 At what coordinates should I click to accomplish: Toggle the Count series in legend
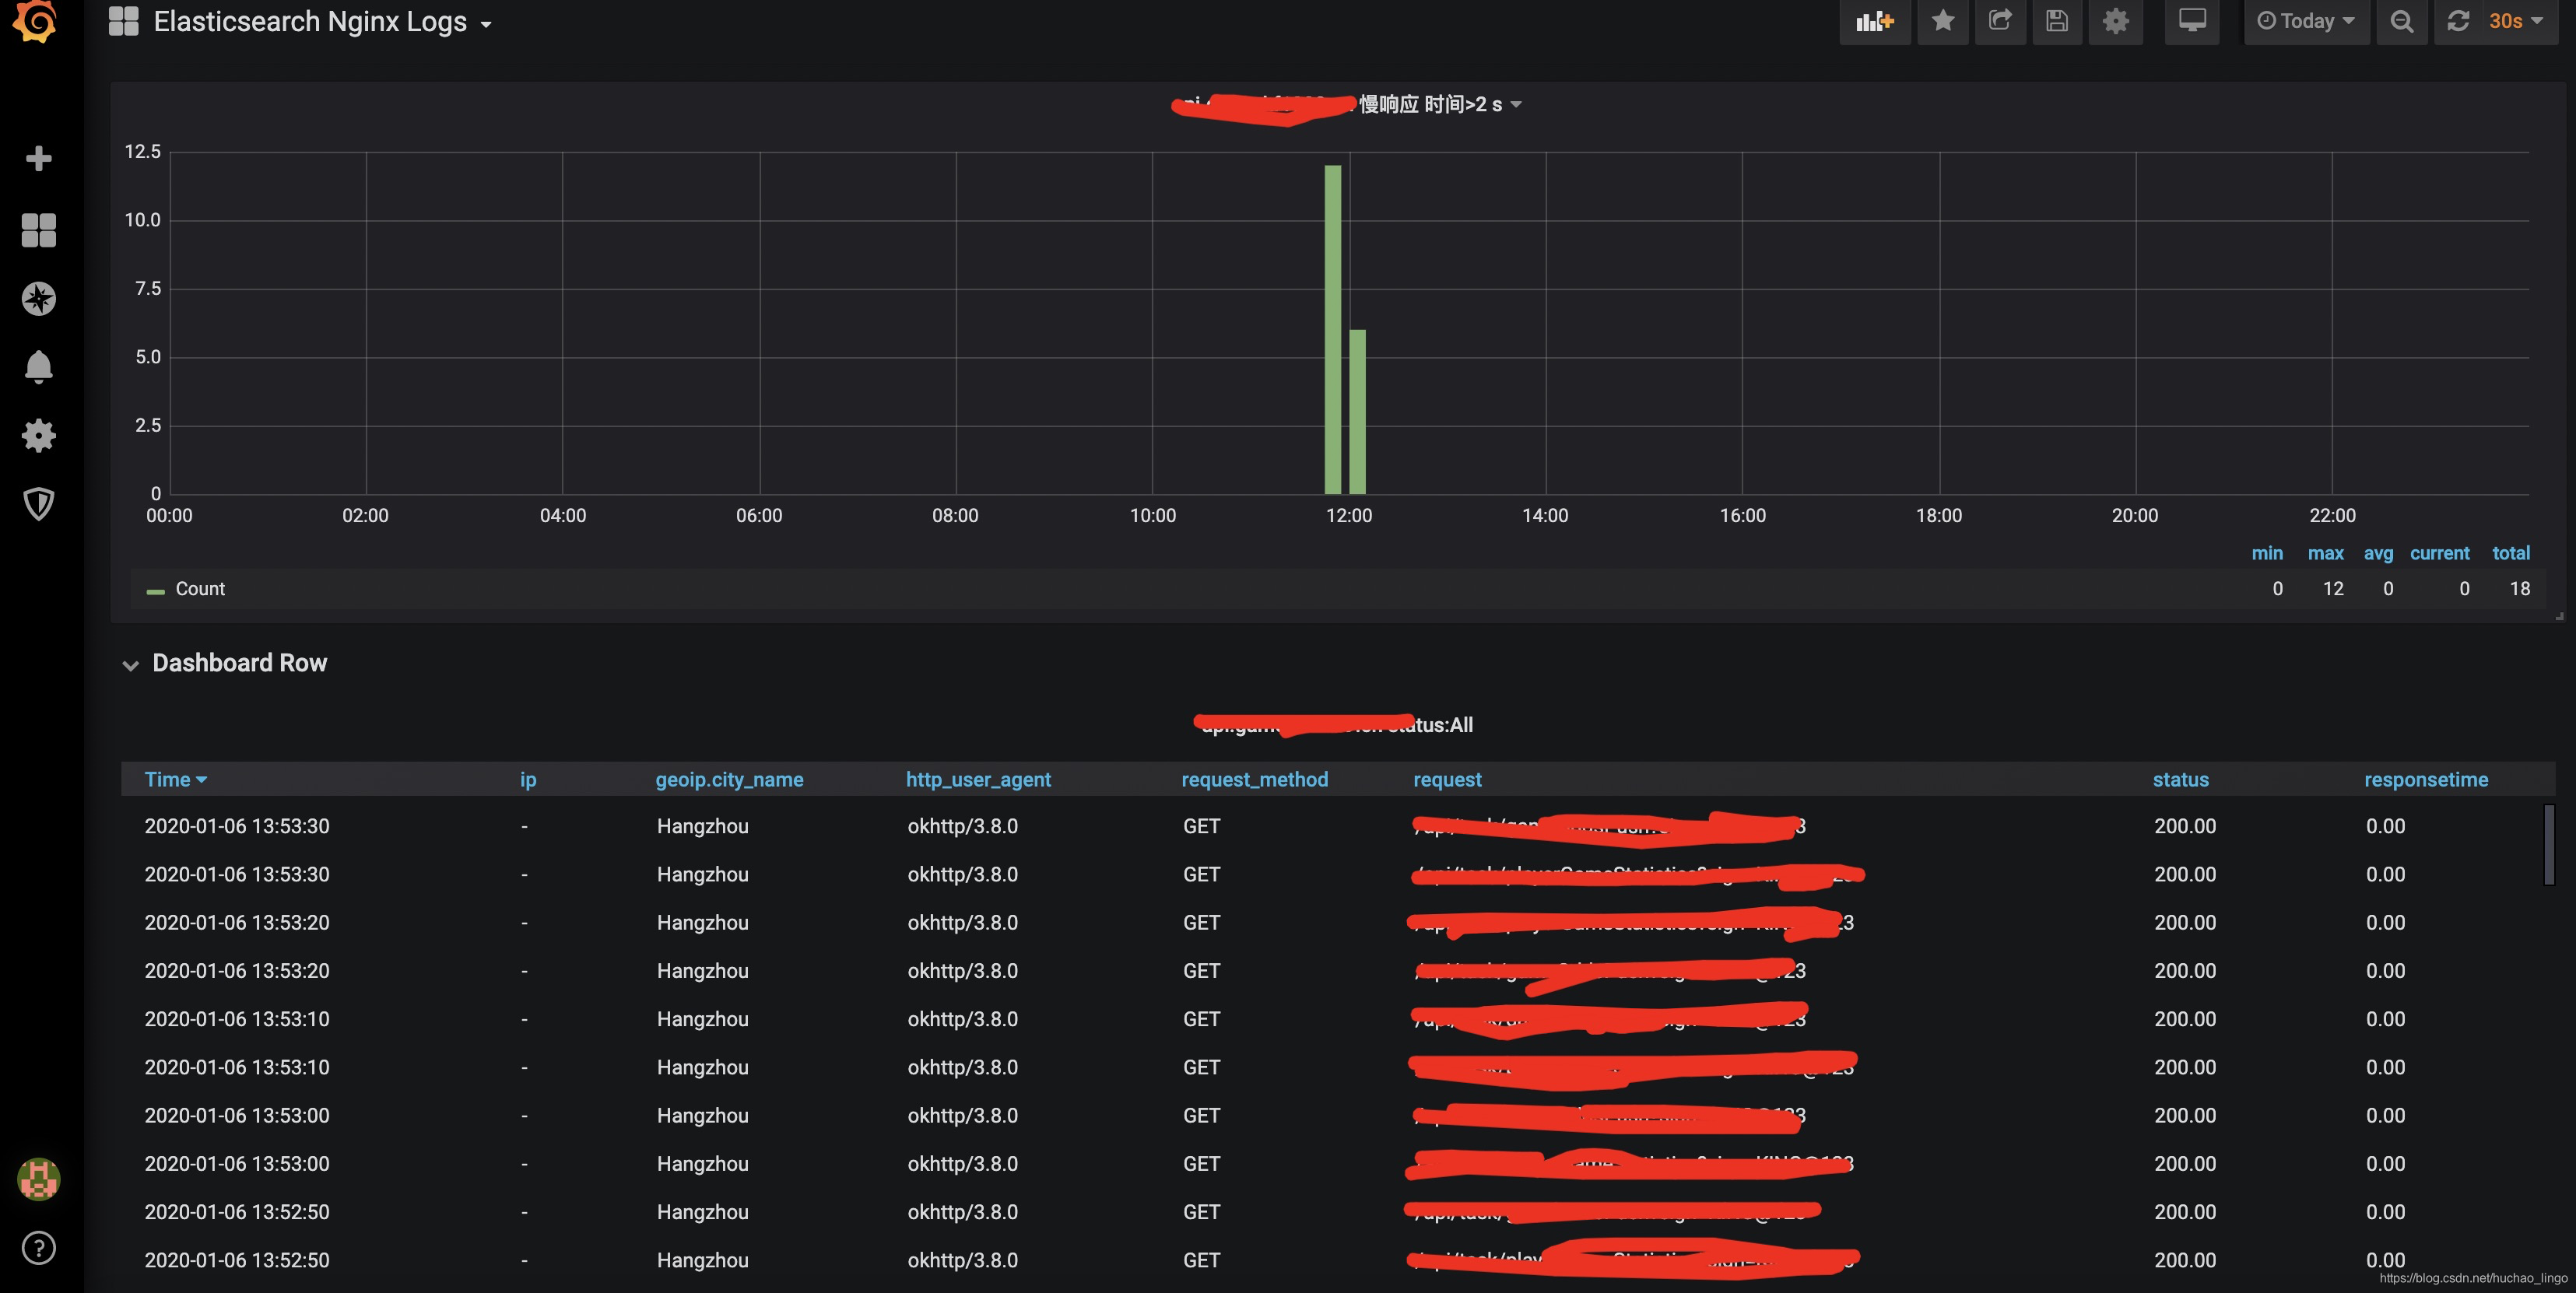click(x=200, y=589)
